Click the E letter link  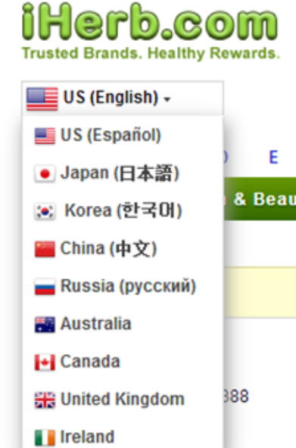(274, 157)
